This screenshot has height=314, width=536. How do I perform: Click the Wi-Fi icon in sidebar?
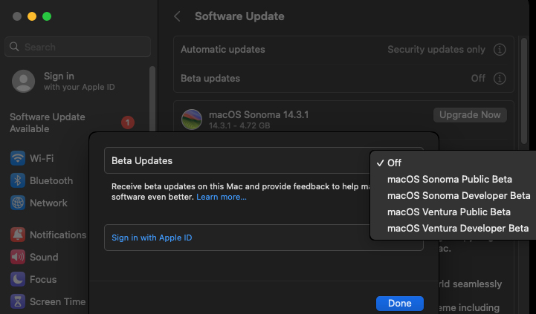point(18,158)
